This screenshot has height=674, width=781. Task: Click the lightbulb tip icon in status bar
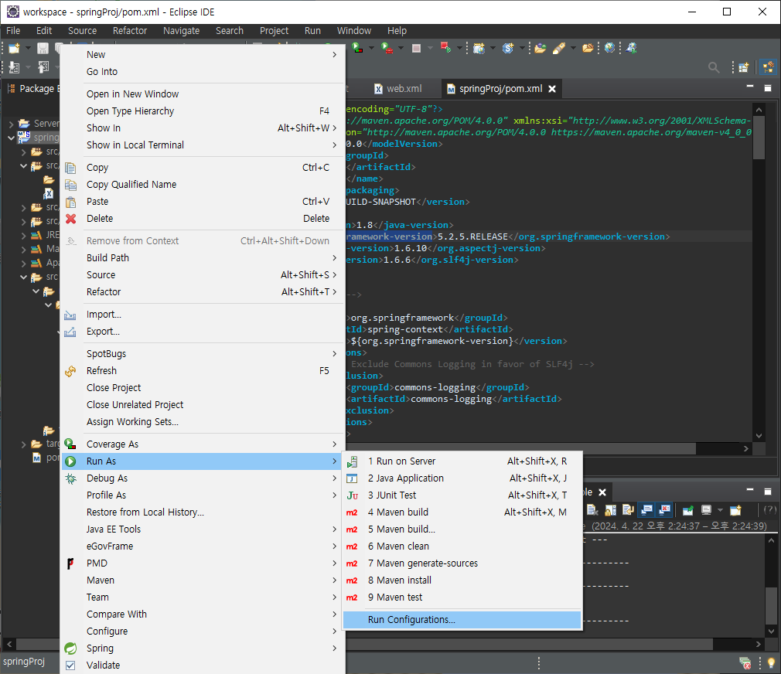[771, 662]
